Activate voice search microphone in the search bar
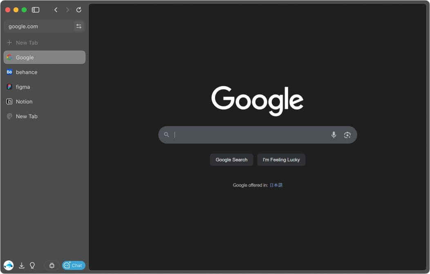 coord(334,135)
